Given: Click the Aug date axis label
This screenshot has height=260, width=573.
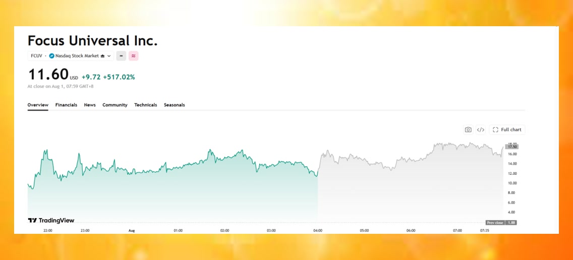Looking at the screenshot, I should [x=132, y=230].
